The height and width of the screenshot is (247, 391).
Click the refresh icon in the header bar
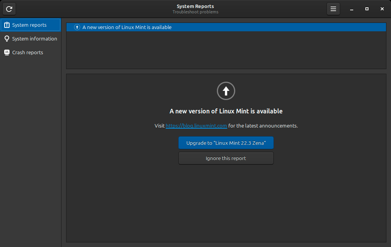tap(9, 9)
